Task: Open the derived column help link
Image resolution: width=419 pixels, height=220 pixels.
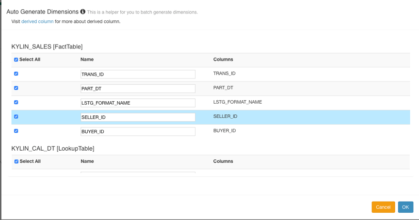Action: point(37,21)
